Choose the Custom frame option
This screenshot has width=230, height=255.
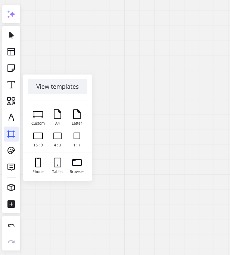(38, 117)
